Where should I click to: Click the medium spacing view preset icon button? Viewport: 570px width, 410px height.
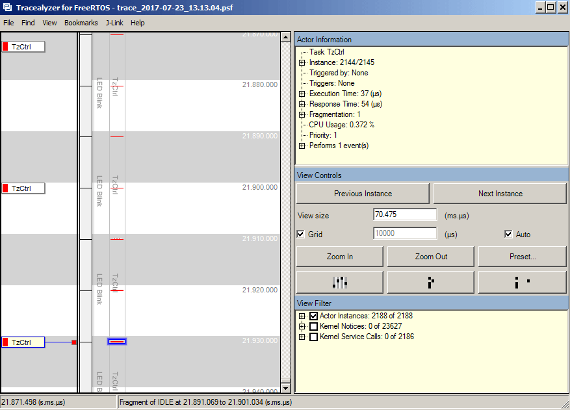click(x=431, y=283)
